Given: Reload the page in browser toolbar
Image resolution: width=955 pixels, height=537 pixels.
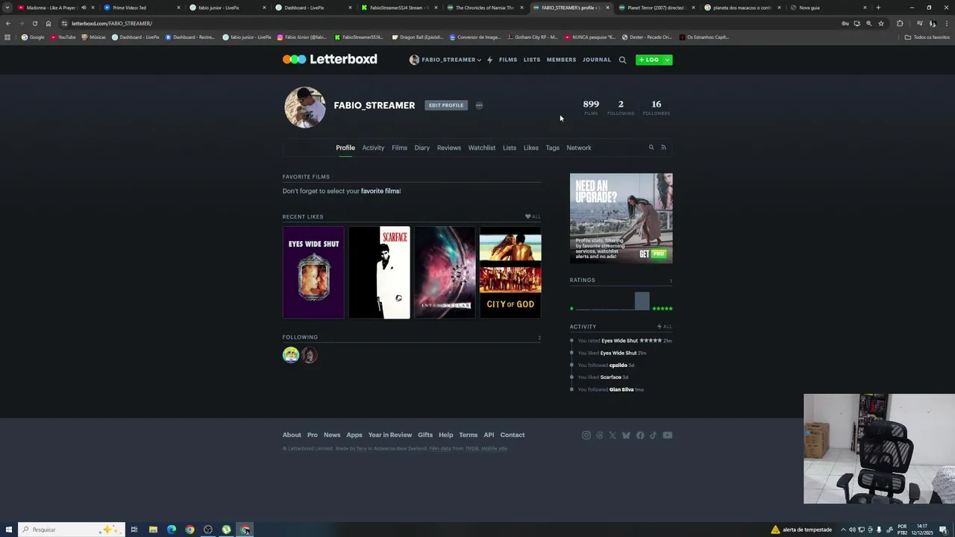Looking at the screenshot, I should click(x=34, y=23).
